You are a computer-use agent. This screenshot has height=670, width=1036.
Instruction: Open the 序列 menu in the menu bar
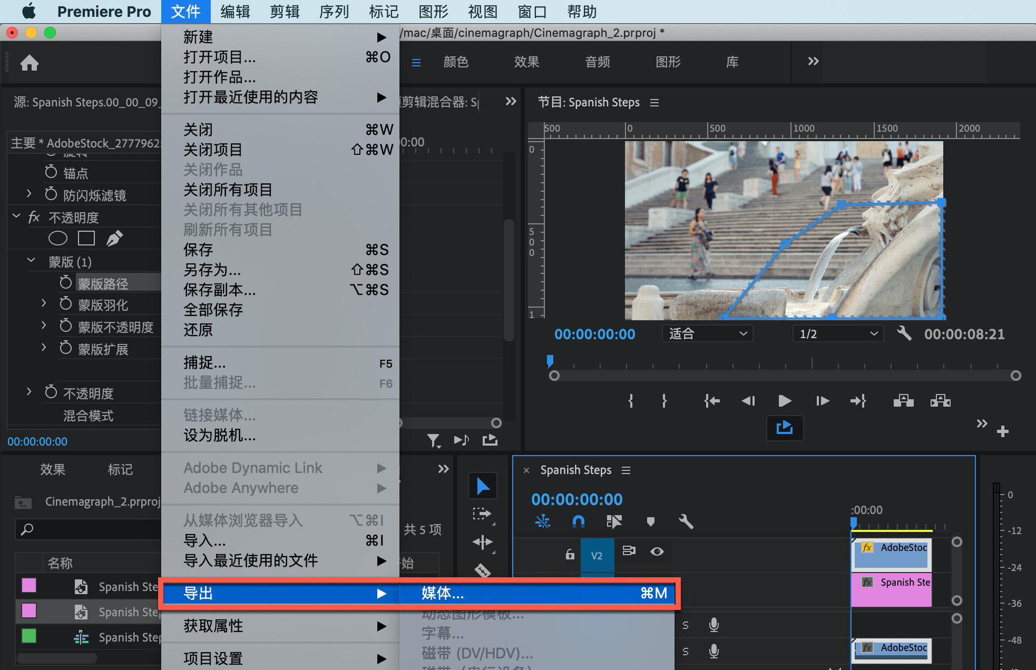coord(334,11)
